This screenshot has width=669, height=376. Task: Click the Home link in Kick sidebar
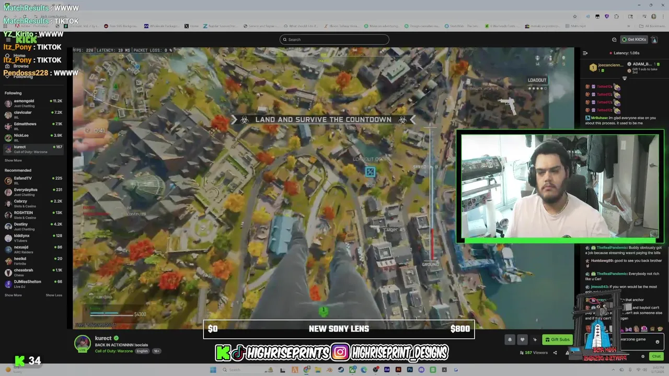(x=19, y=55)
